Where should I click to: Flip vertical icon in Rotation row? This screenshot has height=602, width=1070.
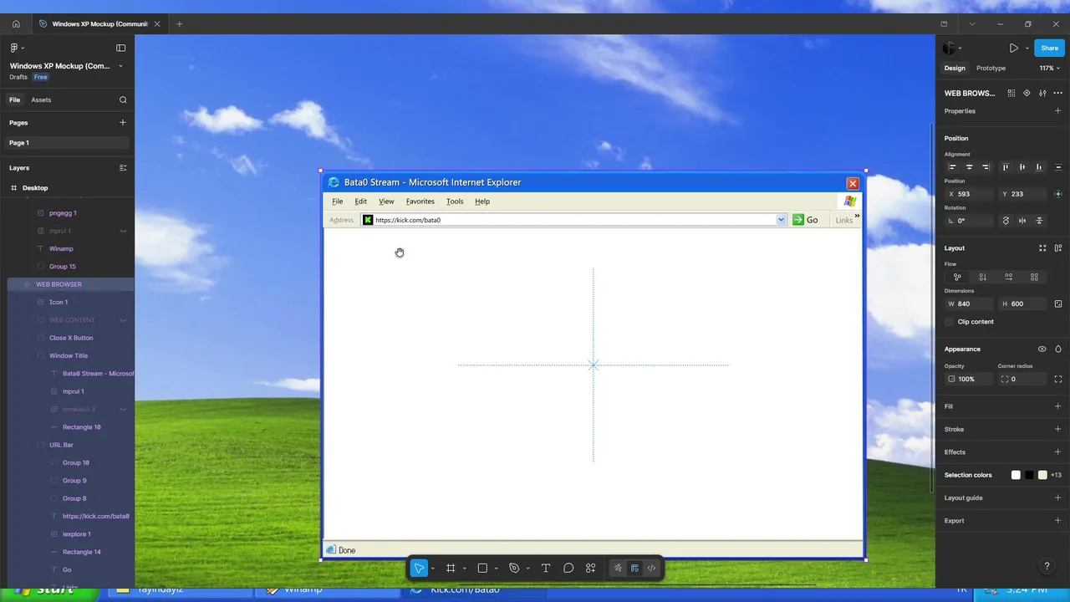pyautogui.click(x=1039, y=221)
